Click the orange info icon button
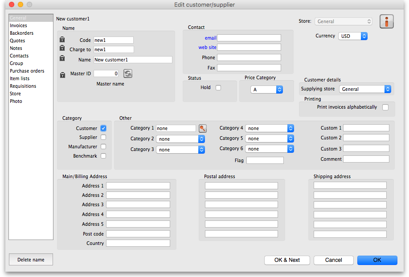The width and height of the screenshot is (409, 277). click(x=386, y=21)
